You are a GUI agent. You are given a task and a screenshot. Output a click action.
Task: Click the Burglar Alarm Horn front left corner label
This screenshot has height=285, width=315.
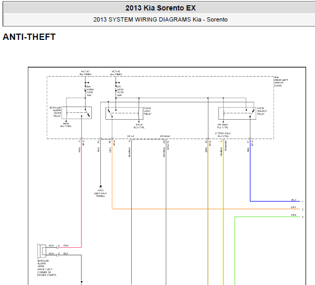click(47, 268)
